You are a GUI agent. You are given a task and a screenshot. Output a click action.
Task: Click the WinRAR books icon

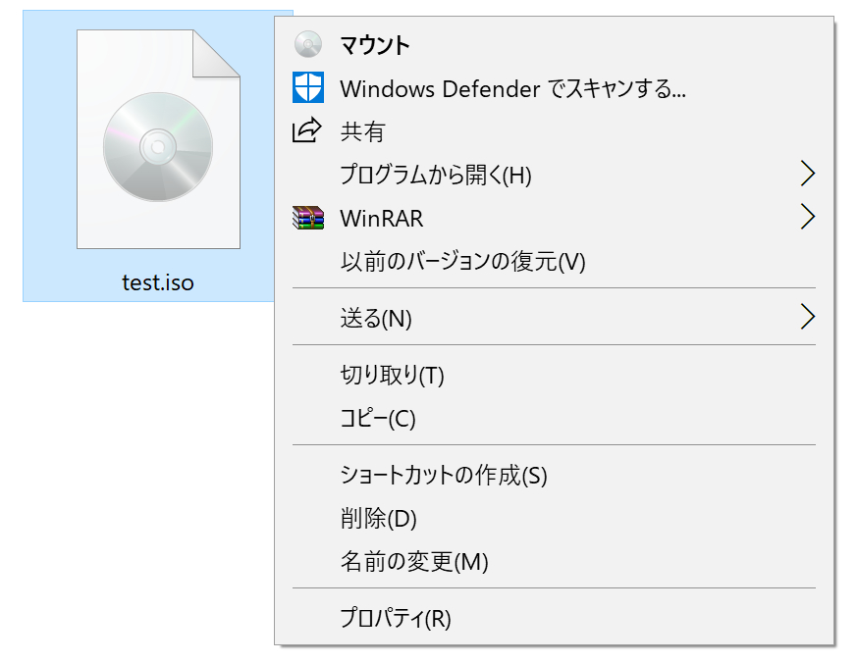tap(308, 217)
